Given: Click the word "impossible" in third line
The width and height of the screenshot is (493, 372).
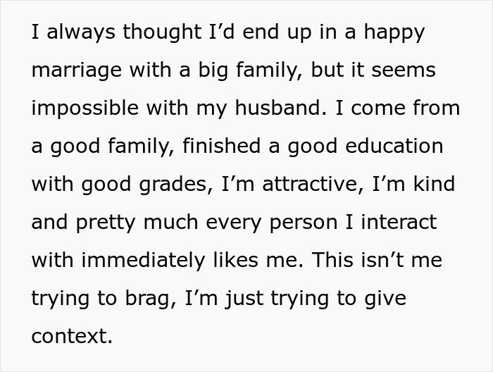Looking at the screenshot, I should [85, 108].
